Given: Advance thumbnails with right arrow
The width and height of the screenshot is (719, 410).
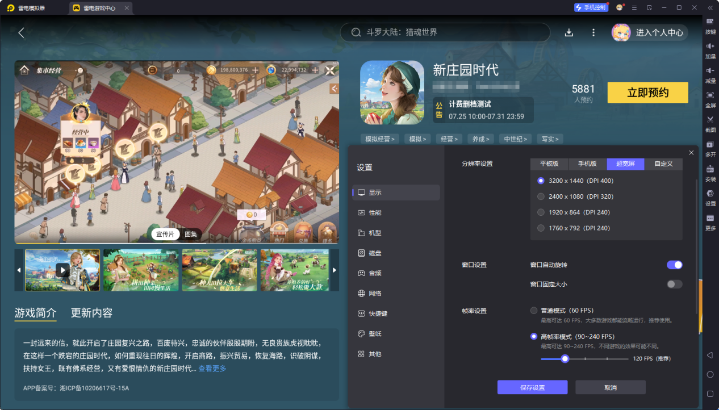Looking at the screenshot, I should [335, 270].
